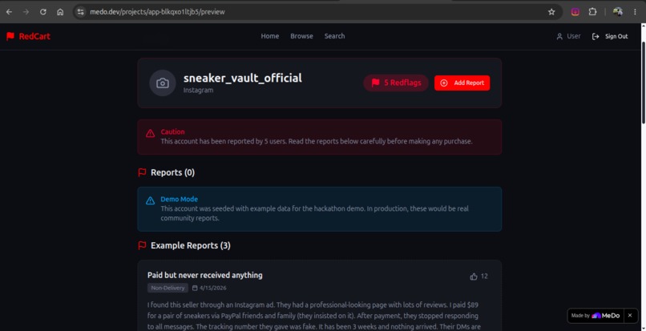Open the Browse navigation item
Image resolution: width=646 pixels, height=331 pixels.
[x=301, y=36]
